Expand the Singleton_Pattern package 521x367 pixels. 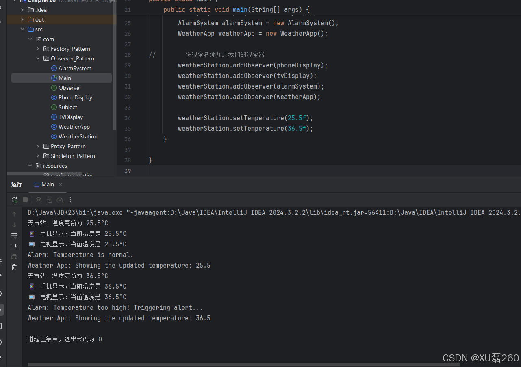pos(38,156)
